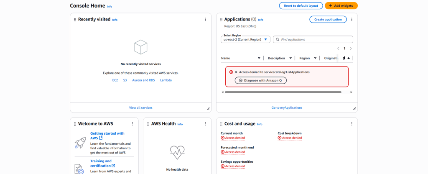Expand the Access denied error details triangle

tap(237, 72)
